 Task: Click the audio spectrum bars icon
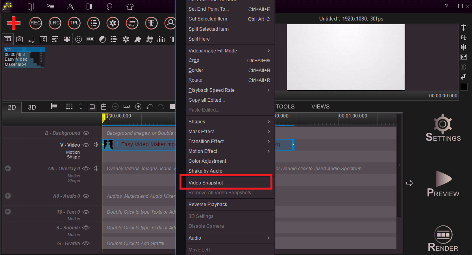[x=161, y=39]
